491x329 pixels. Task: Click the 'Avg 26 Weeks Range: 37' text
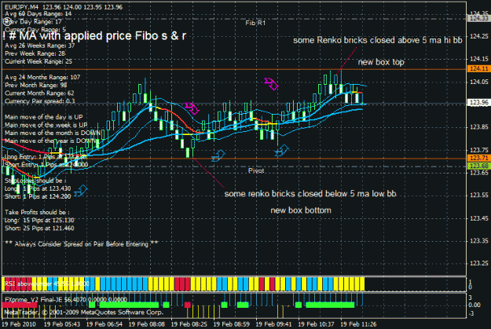tap(40, 46)
